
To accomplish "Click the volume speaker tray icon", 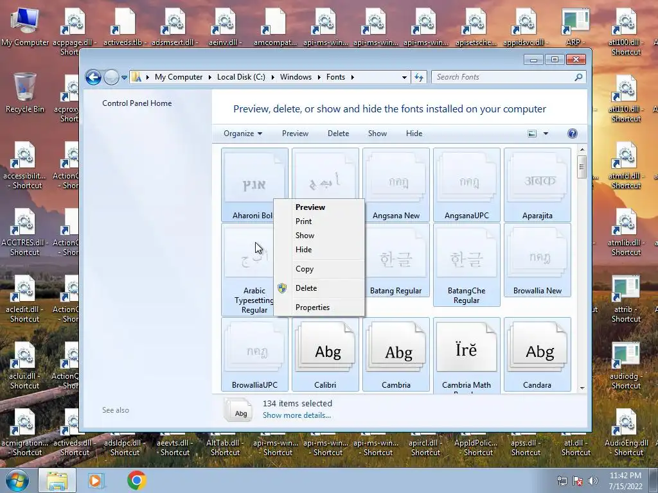I will 593,481.
